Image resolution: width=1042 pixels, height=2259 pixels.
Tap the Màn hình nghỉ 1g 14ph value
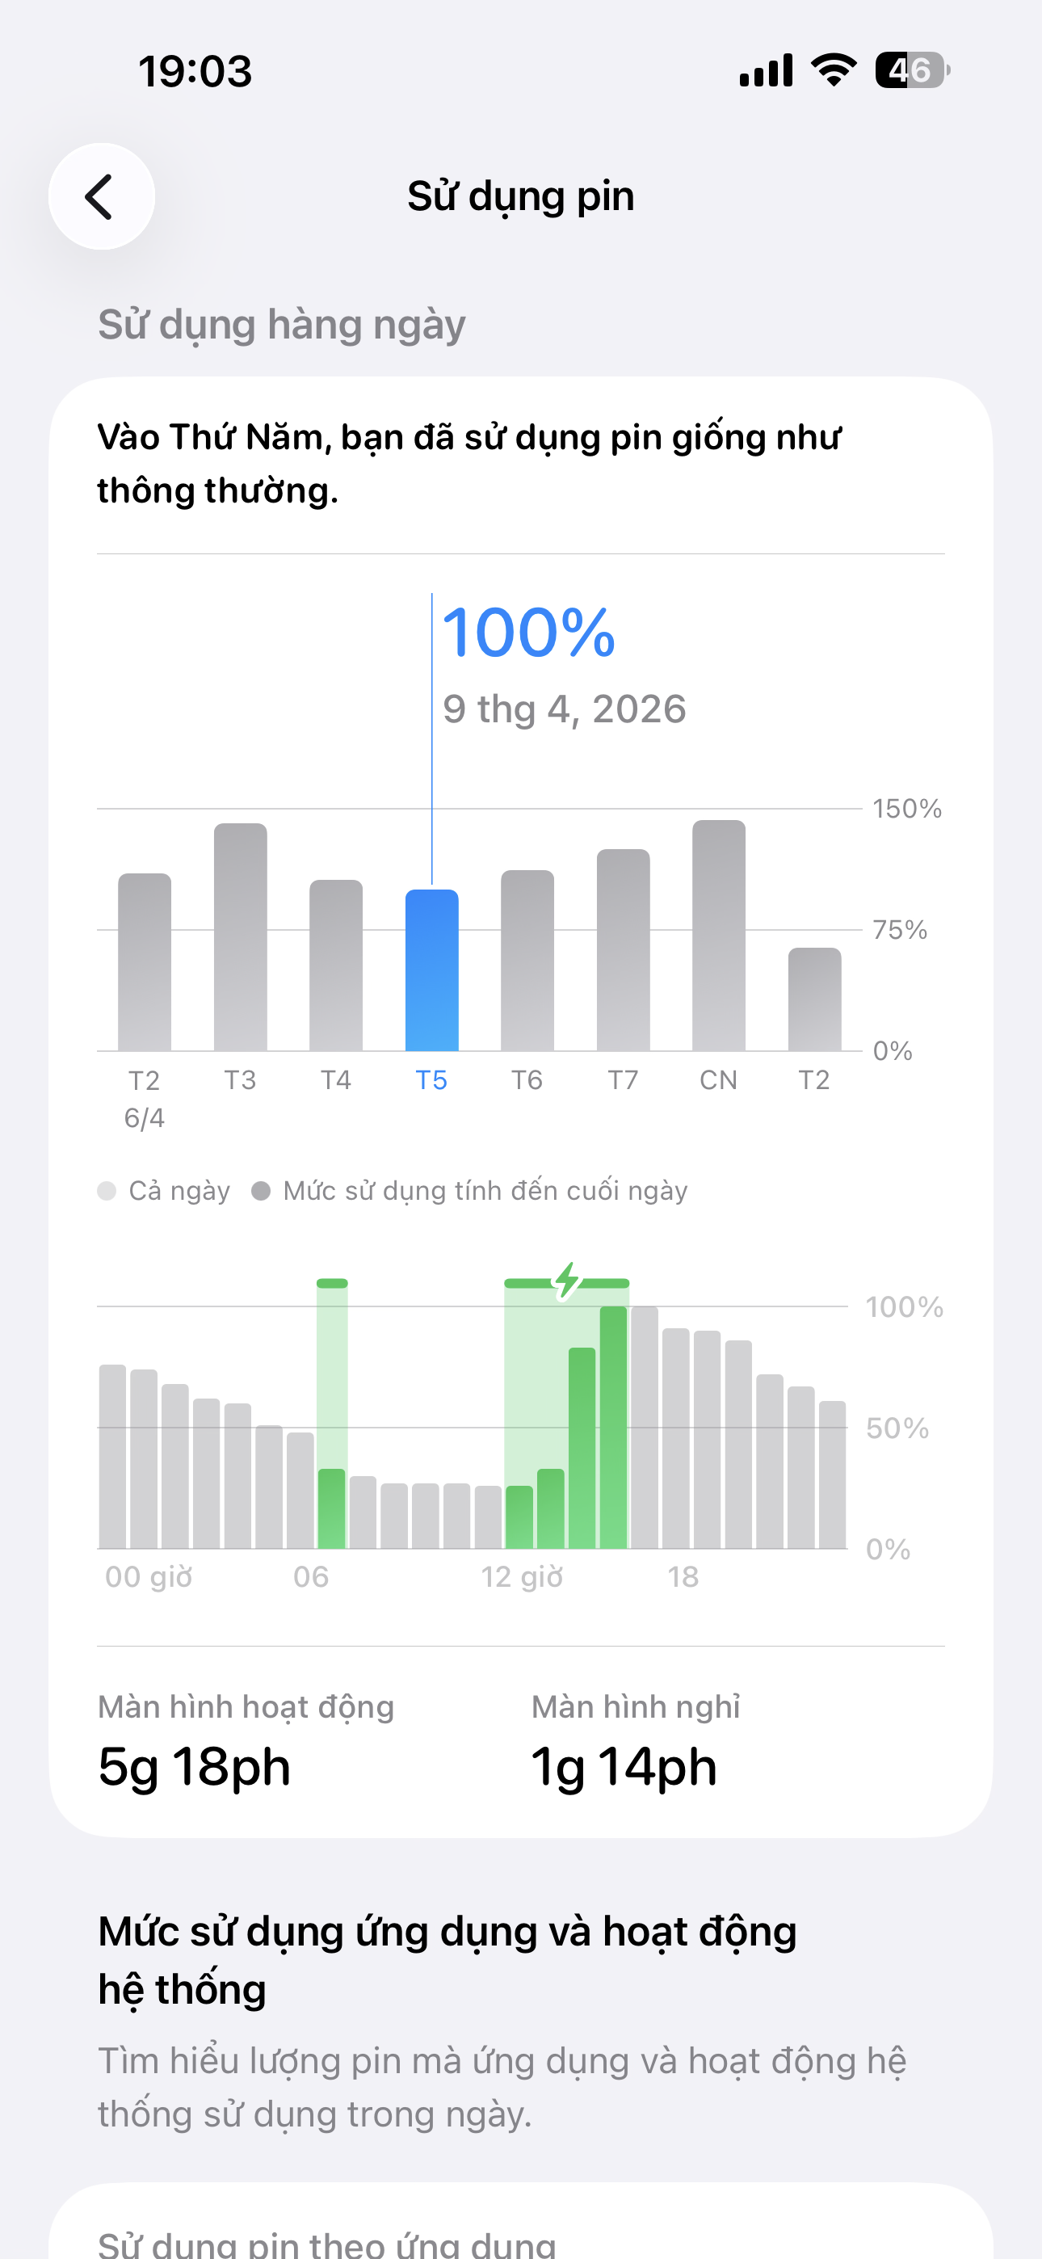624,1765
